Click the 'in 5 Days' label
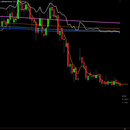 (x=125, y=102)
